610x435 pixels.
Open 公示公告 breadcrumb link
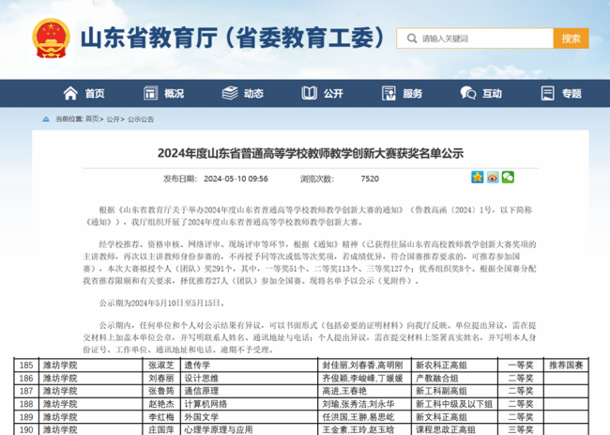tap(140, 119)
